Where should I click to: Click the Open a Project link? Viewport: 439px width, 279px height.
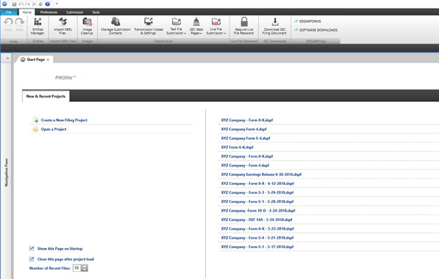[x=54, y=129]
